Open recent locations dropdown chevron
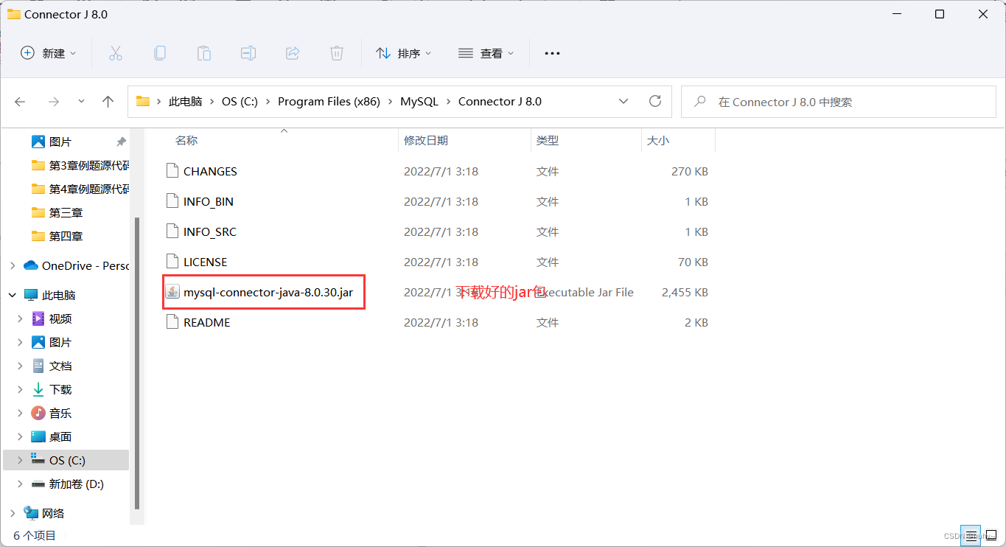 [81, 102]
